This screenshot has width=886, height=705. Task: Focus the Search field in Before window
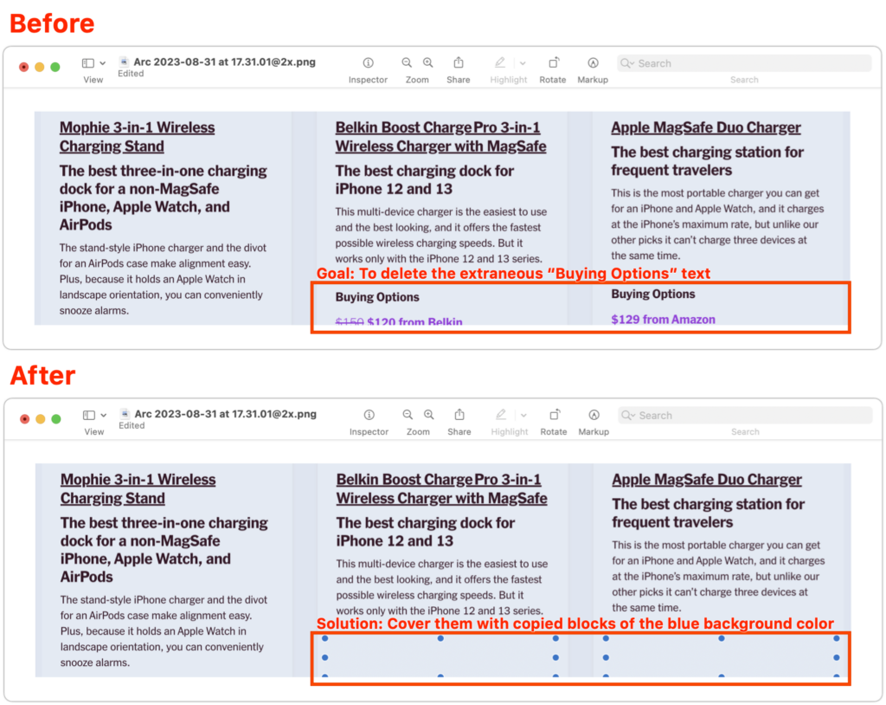[x=744, y=63]
